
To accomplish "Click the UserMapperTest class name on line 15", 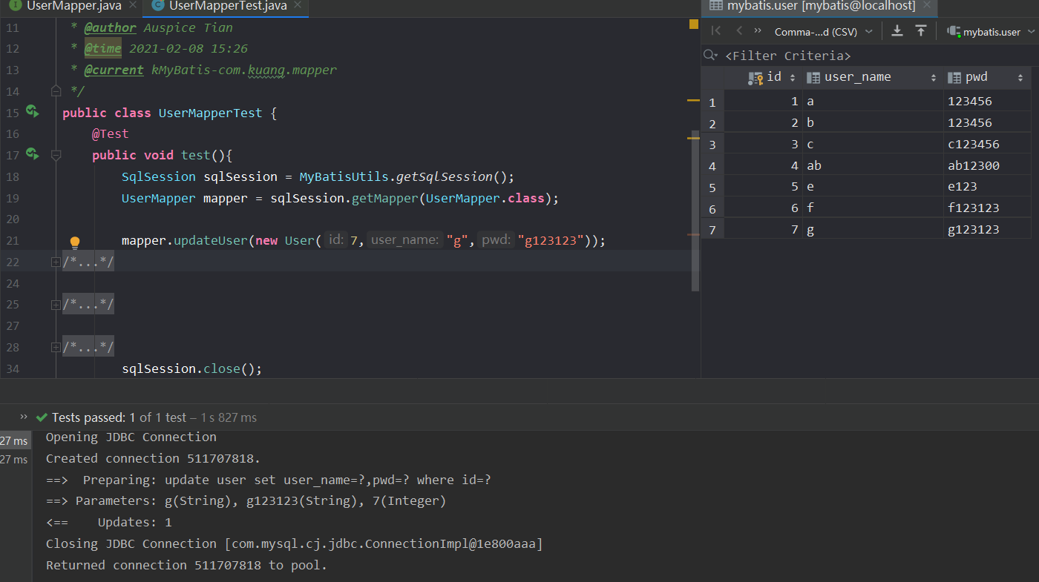I will (210, 113).
